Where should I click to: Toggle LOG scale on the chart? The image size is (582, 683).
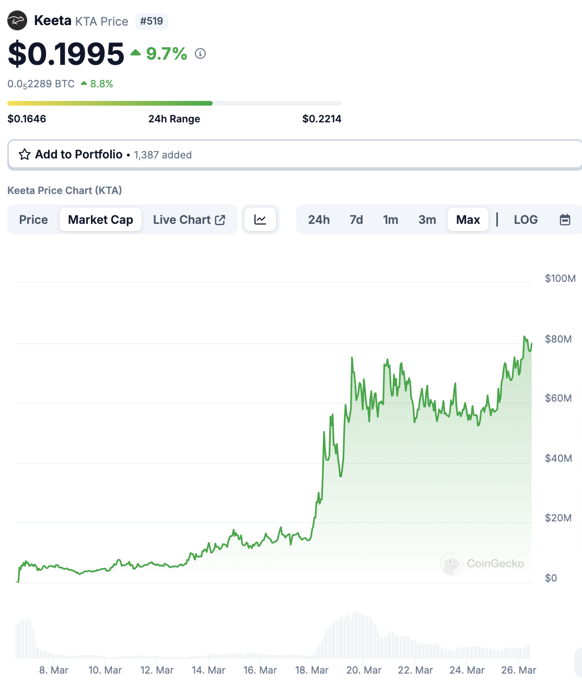coord(526,219)
